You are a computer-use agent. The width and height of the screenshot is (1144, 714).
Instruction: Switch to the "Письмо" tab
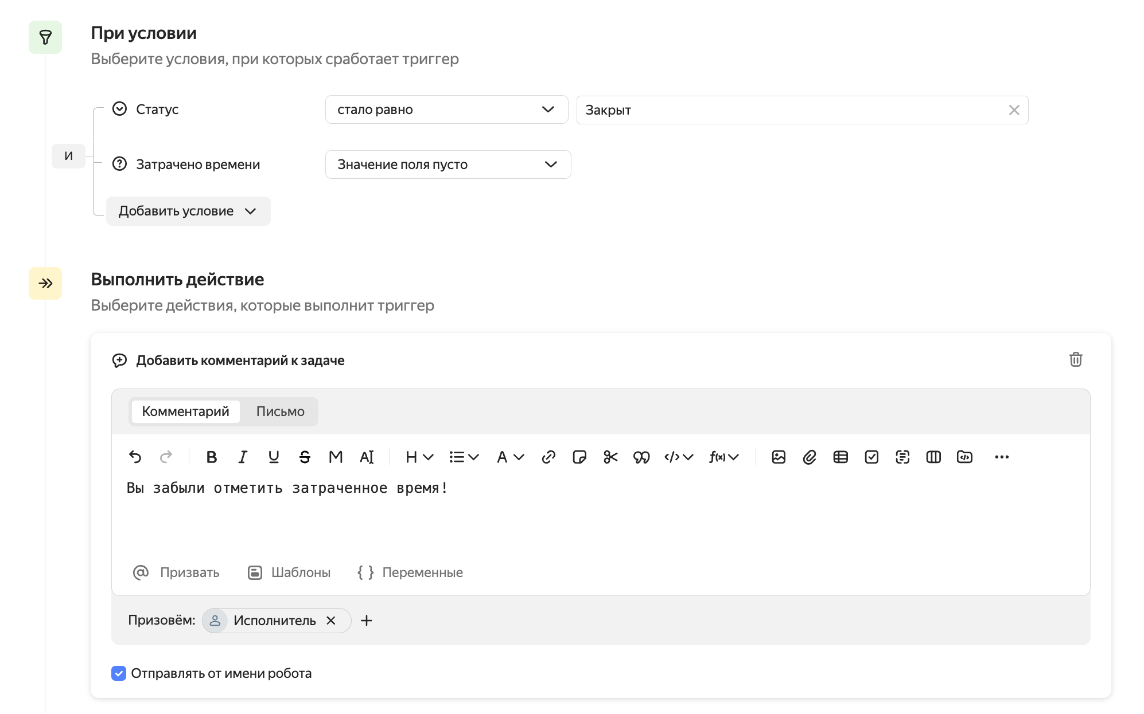pos(280,411)
